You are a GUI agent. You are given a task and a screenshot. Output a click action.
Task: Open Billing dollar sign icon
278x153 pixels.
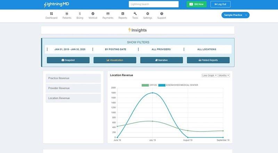coord(80,14)
